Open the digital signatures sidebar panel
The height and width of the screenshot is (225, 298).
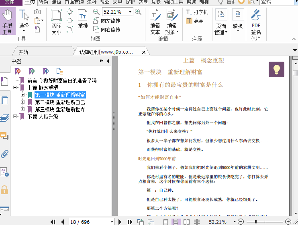point(4,172)
